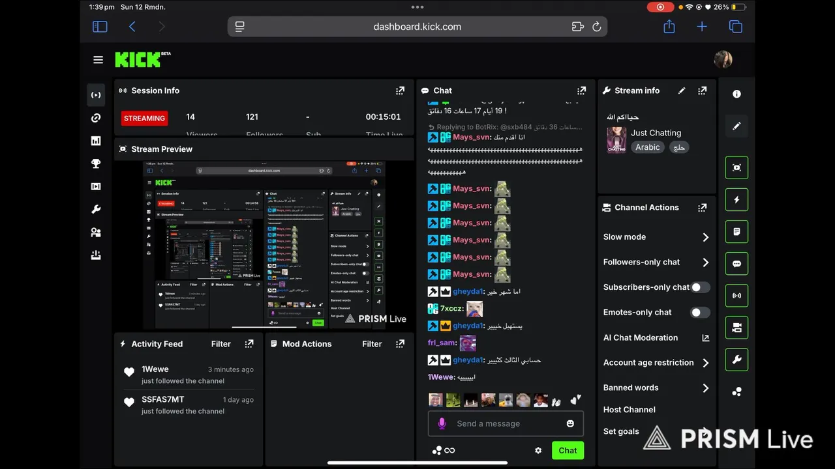The width and height of the screenshot is (835, 469).
Task: Open the trophy icon in left sidebar
Action: tap(96, 163)
